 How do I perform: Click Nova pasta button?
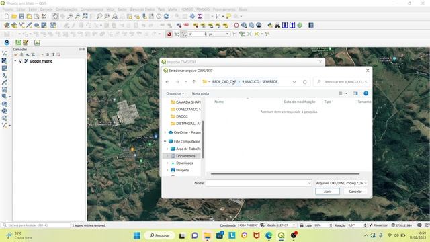pyautogui.click(x=200, y=93)
